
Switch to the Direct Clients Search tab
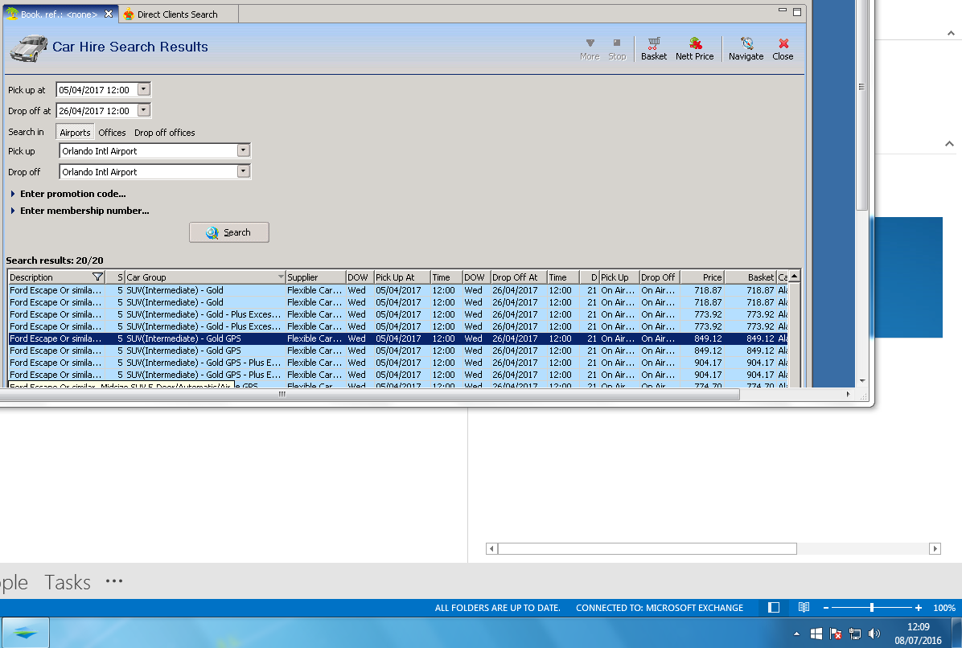point(176,14)
